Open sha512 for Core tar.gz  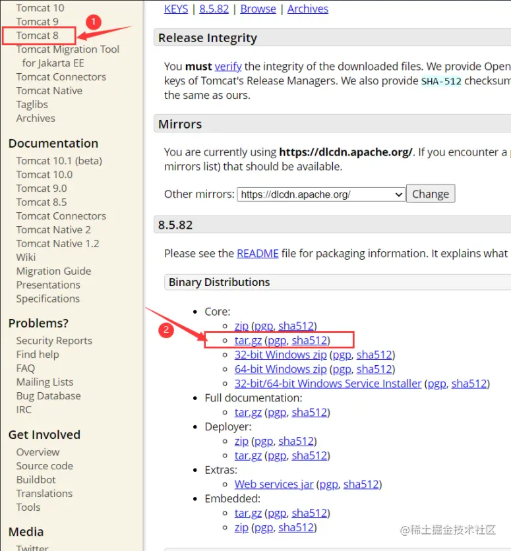[309, 341]
